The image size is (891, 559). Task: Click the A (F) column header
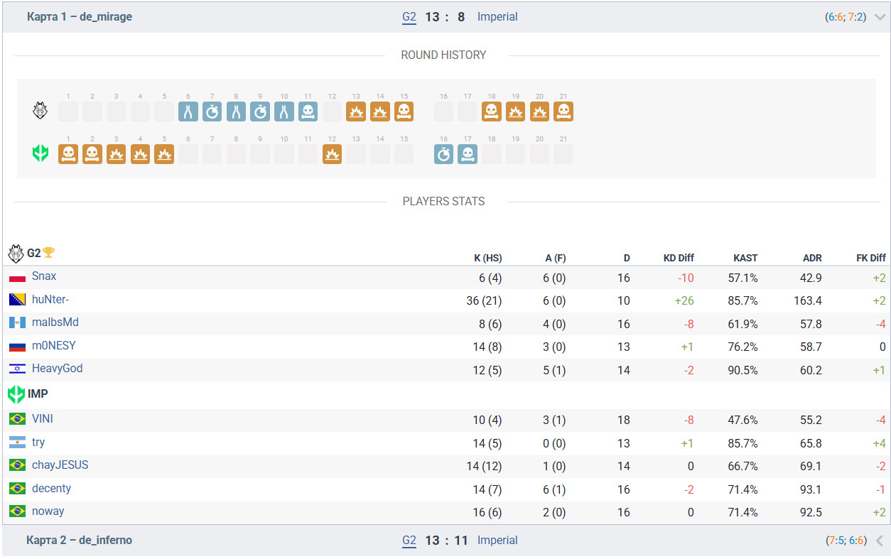click(x=554, y=258)
